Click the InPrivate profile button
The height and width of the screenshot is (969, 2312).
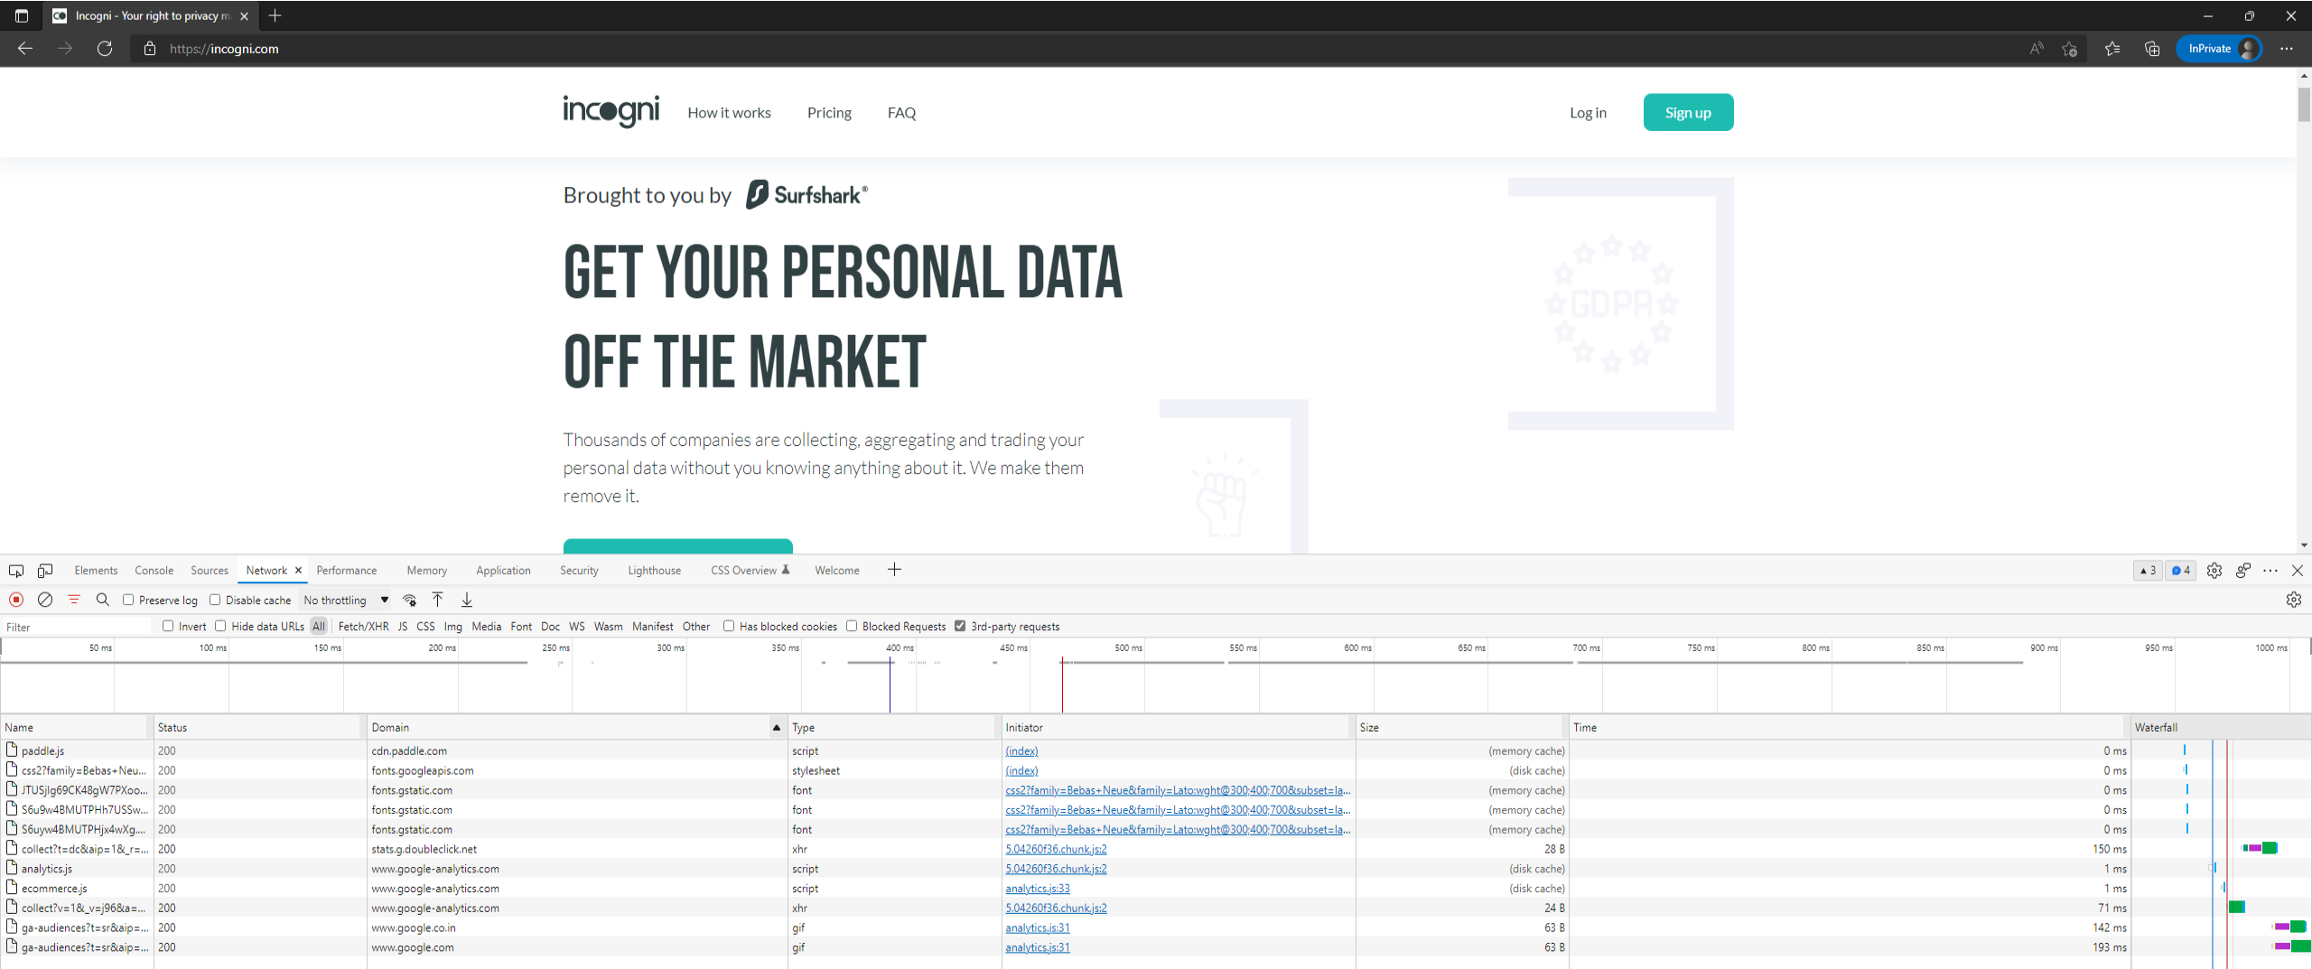(x=2219, y=49)
